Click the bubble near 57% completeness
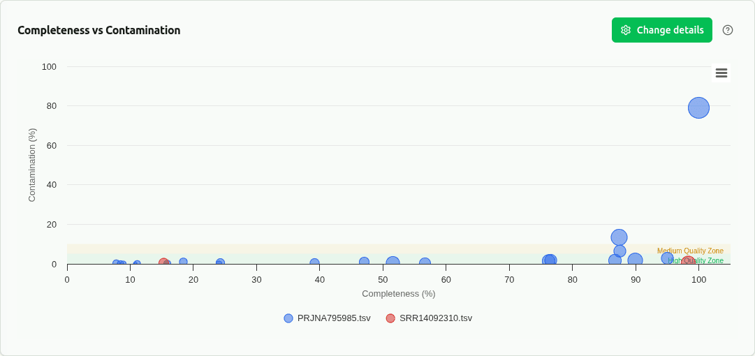 (425, 263)
